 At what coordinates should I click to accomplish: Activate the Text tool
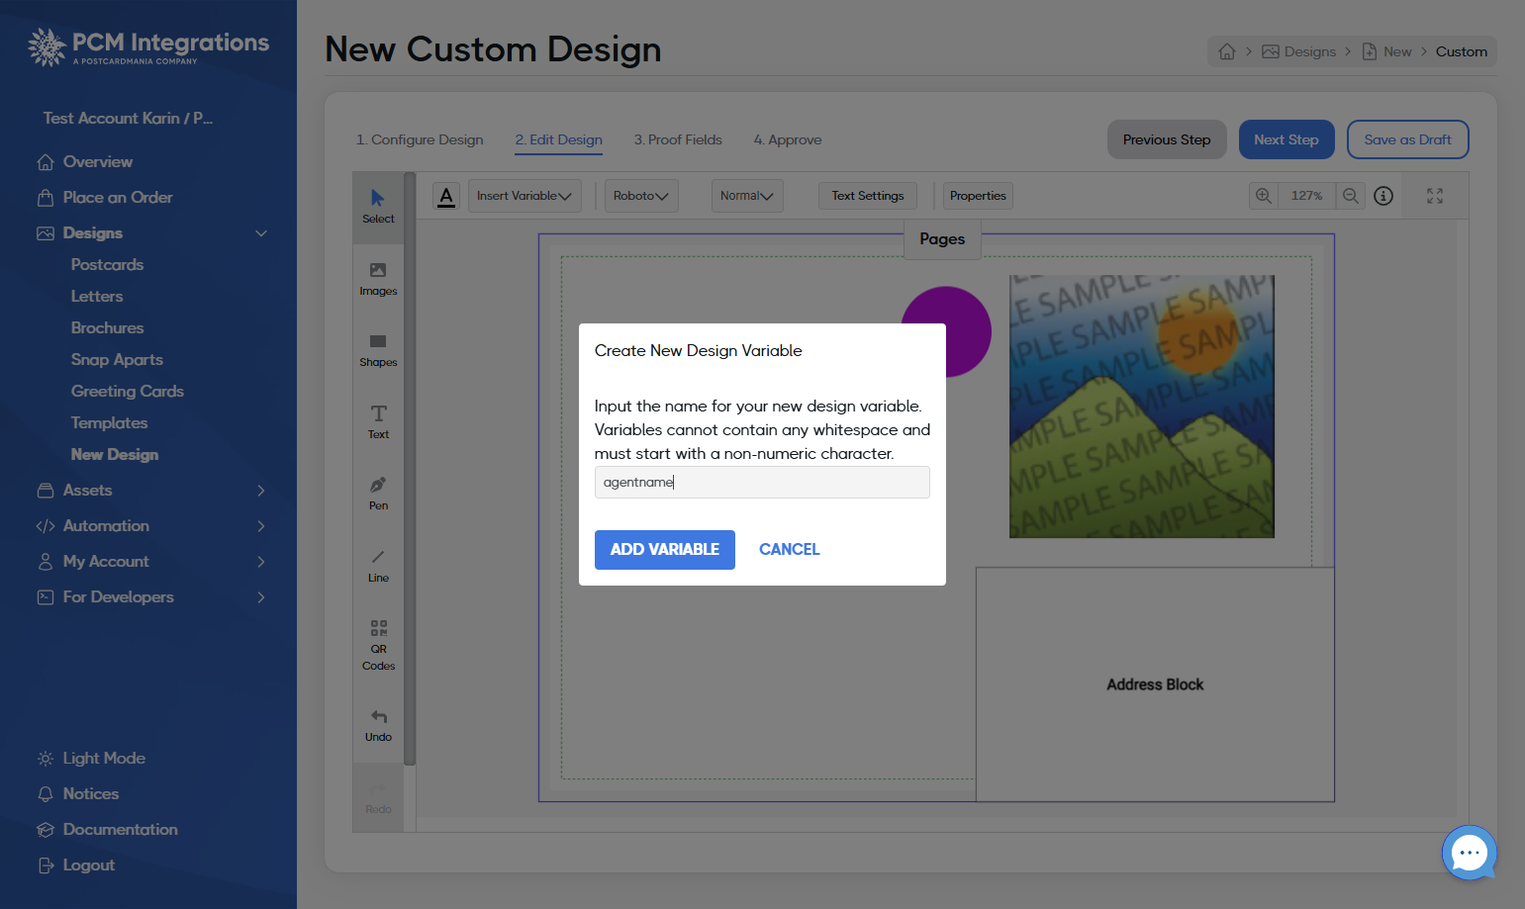click(x=378, y=422)
